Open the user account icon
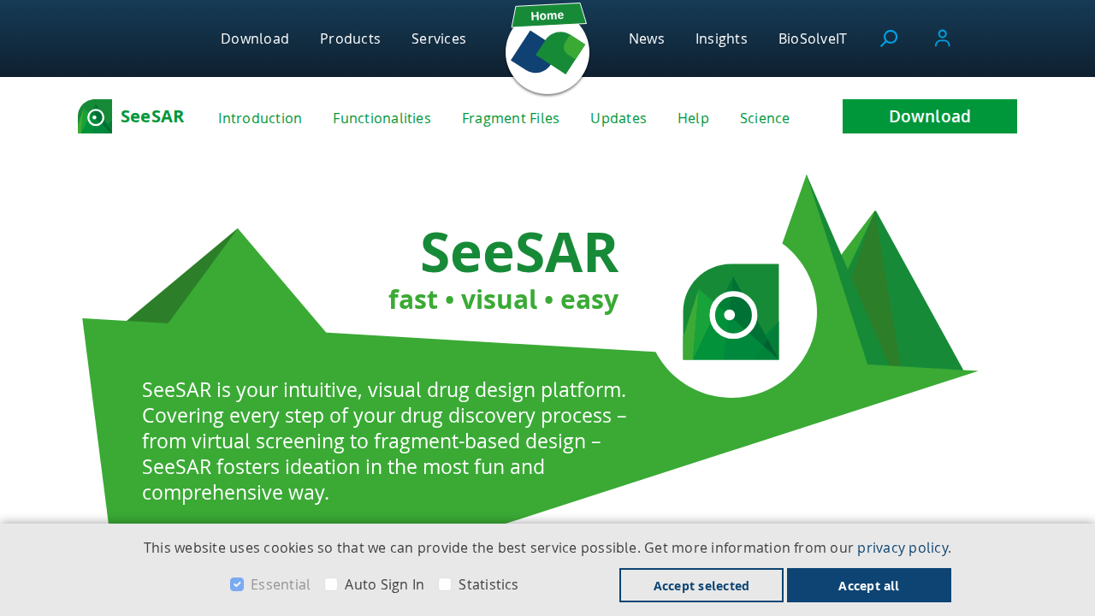 pyautogui.click(x=943, y=38)
